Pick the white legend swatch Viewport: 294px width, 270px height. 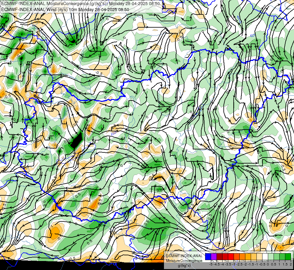(265, 257)
